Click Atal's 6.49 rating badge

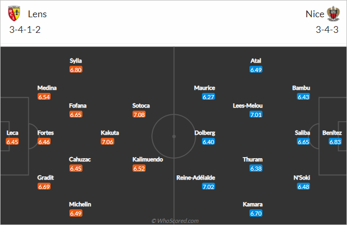pyautogui.click(x=256, y=70)
